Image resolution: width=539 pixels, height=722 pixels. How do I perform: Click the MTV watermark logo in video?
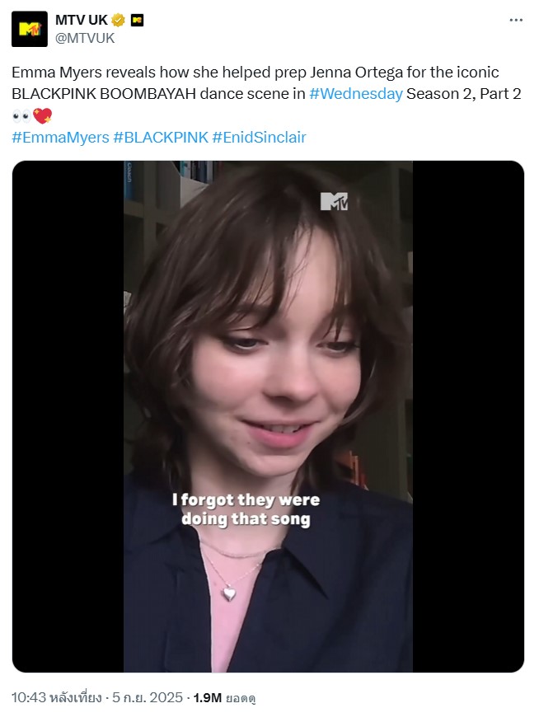point(334,201)
